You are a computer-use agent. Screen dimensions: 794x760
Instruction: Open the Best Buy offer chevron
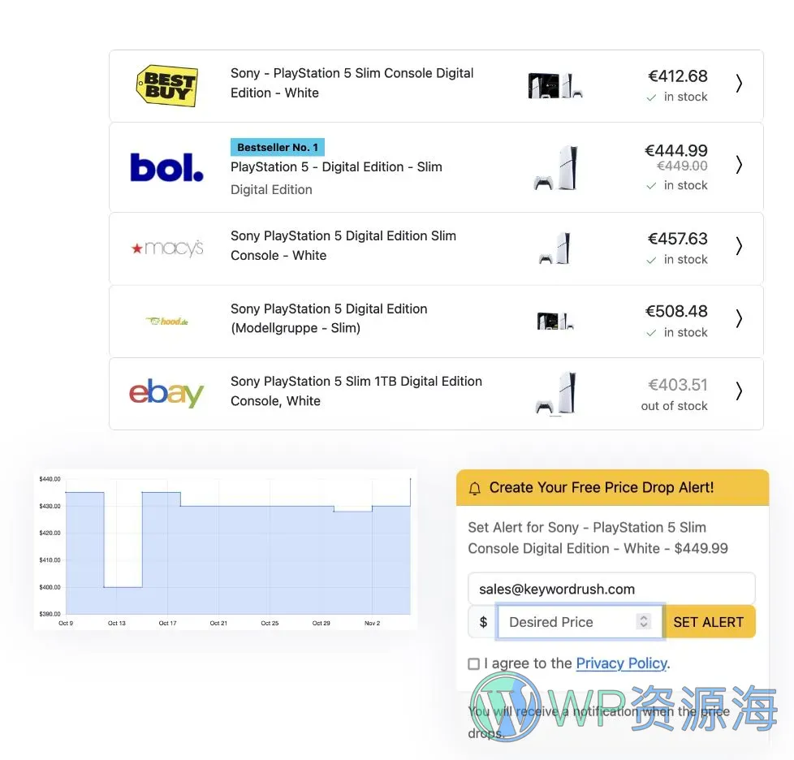point(739,83)
